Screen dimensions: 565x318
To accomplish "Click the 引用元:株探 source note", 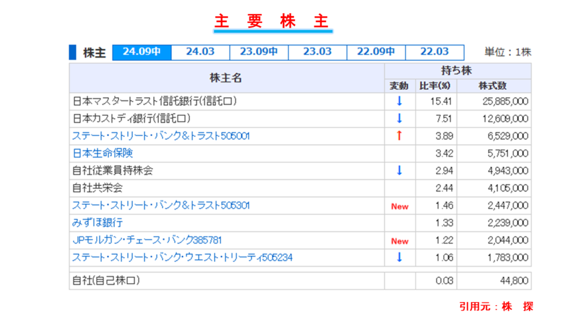I will point(496,307).
